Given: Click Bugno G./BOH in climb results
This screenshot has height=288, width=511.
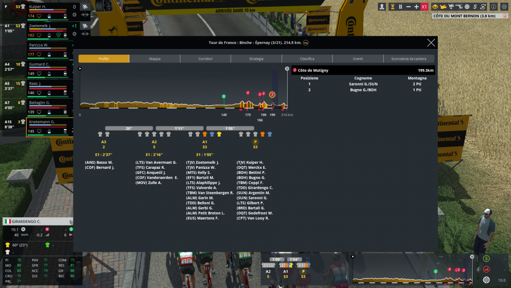Looking at the screenshot, I should pyautogui.click(x=363, y=90).
